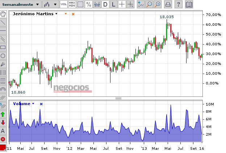This screenshot has width=226, height=153.
Task: Place a green up arrow marker
Action: [3, 114]
